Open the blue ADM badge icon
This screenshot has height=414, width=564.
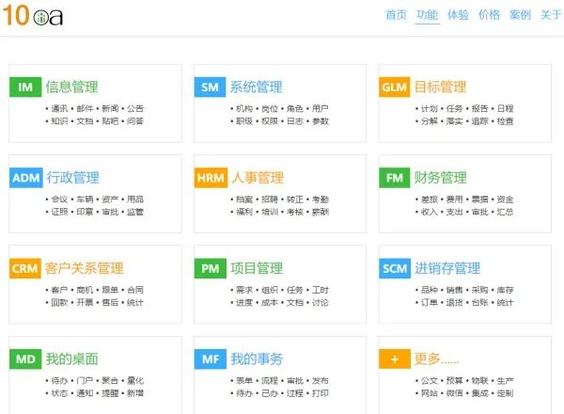click(x=24, y=178)
